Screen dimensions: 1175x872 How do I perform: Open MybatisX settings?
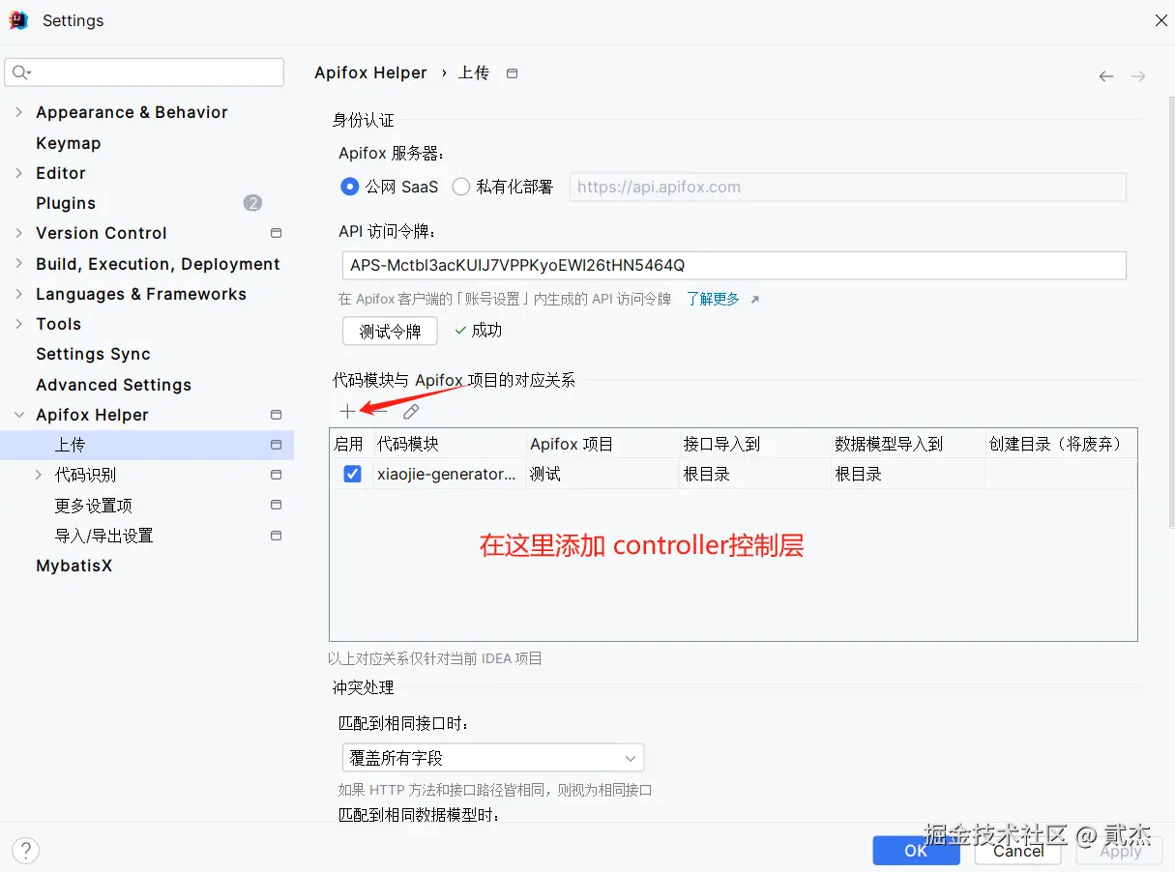click(73, 566)
